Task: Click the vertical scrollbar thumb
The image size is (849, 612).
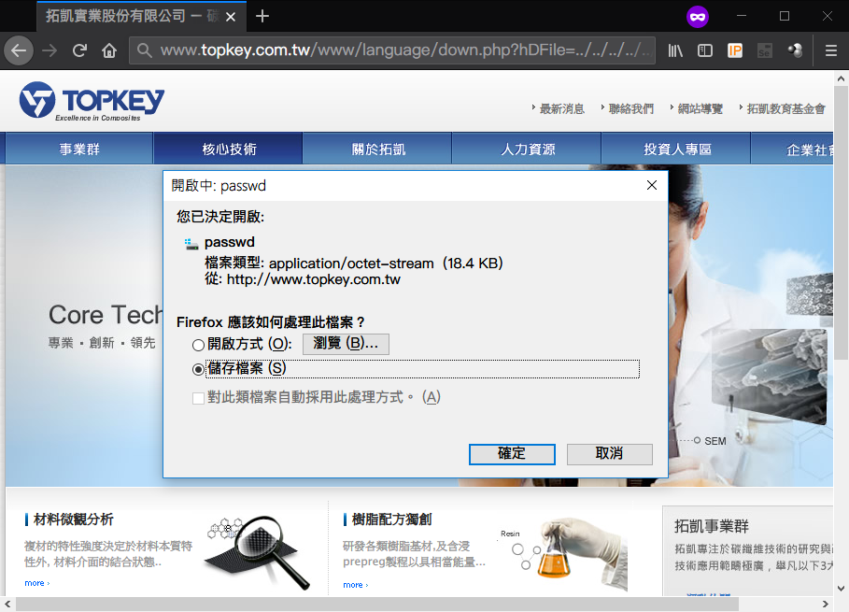Action: pos(841,222)
